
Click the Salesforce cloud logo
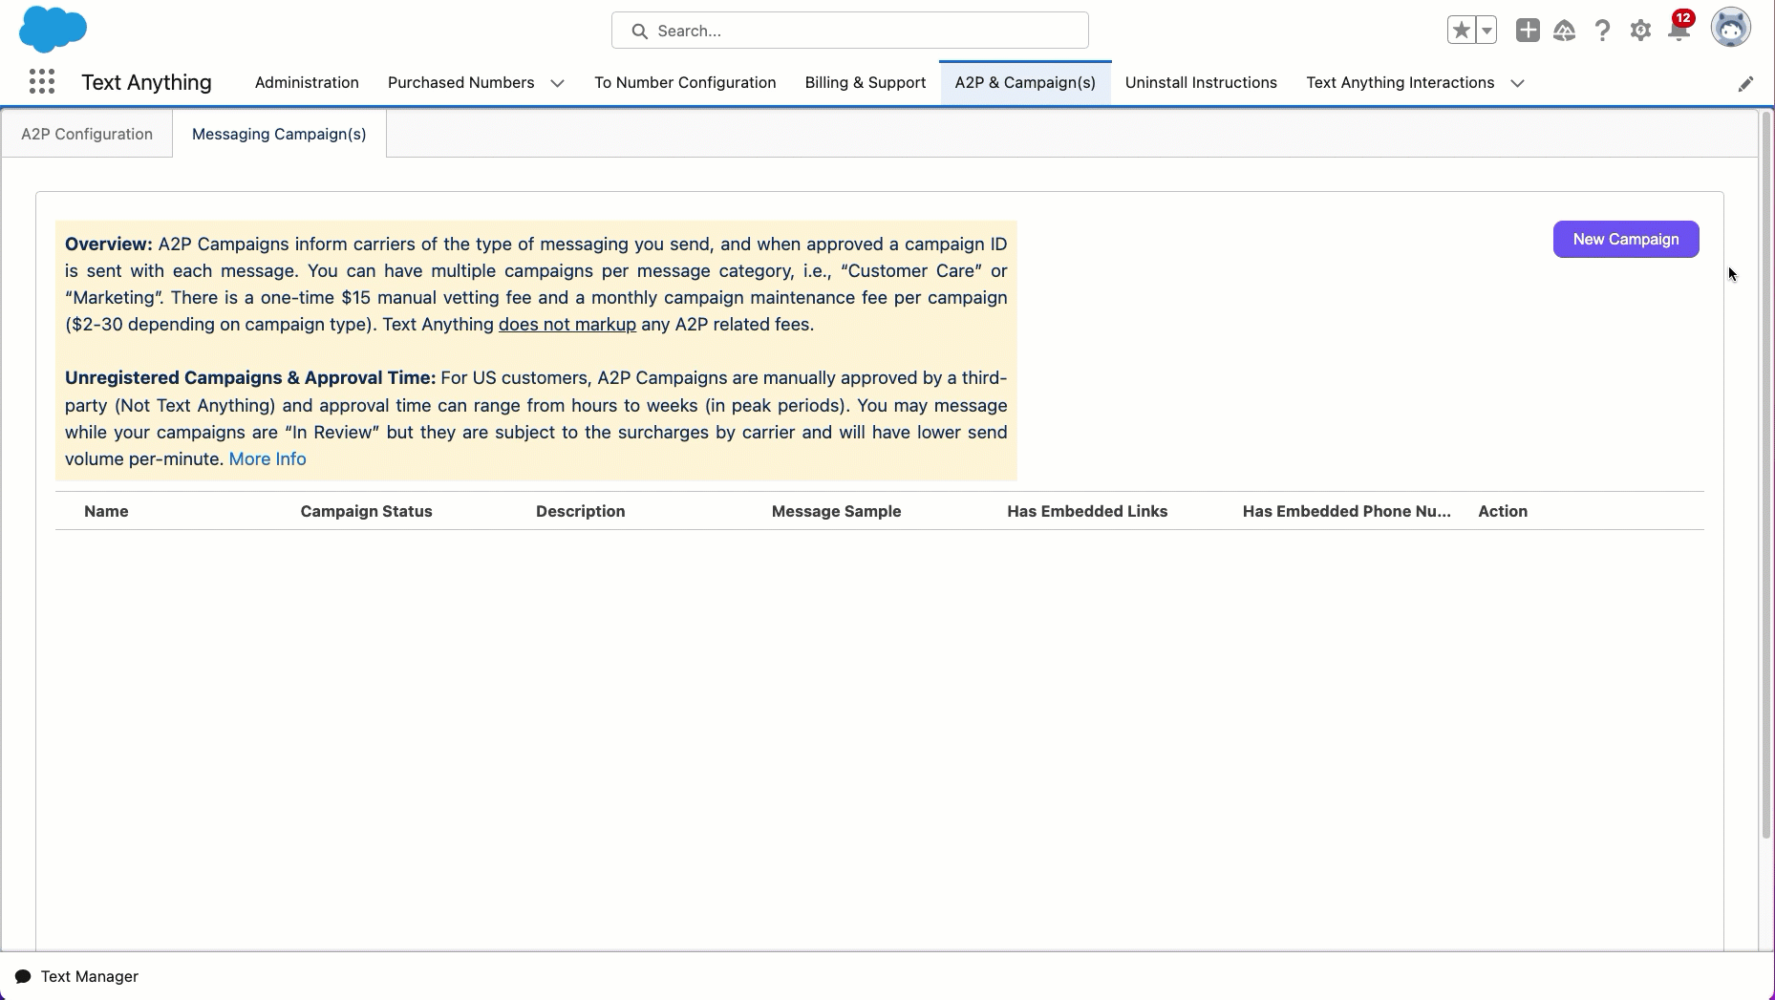click(53, 29)
